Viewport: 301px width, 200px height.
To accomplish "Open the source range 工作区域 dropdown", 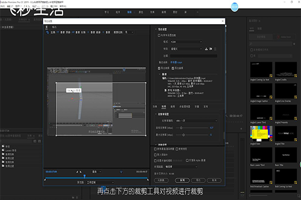I will pyautogui.click(x=100, y=182).
